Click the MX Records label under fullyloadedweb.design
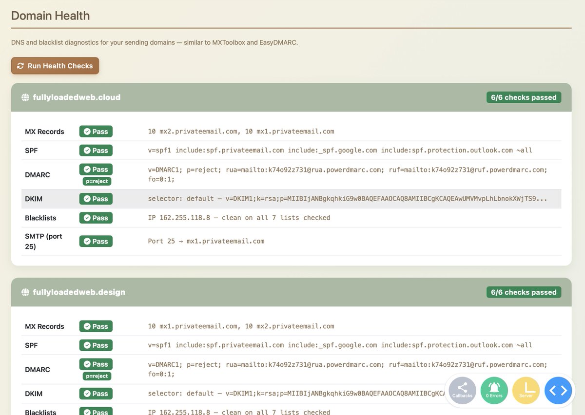585x415 pixels. (x=44, y=326)
